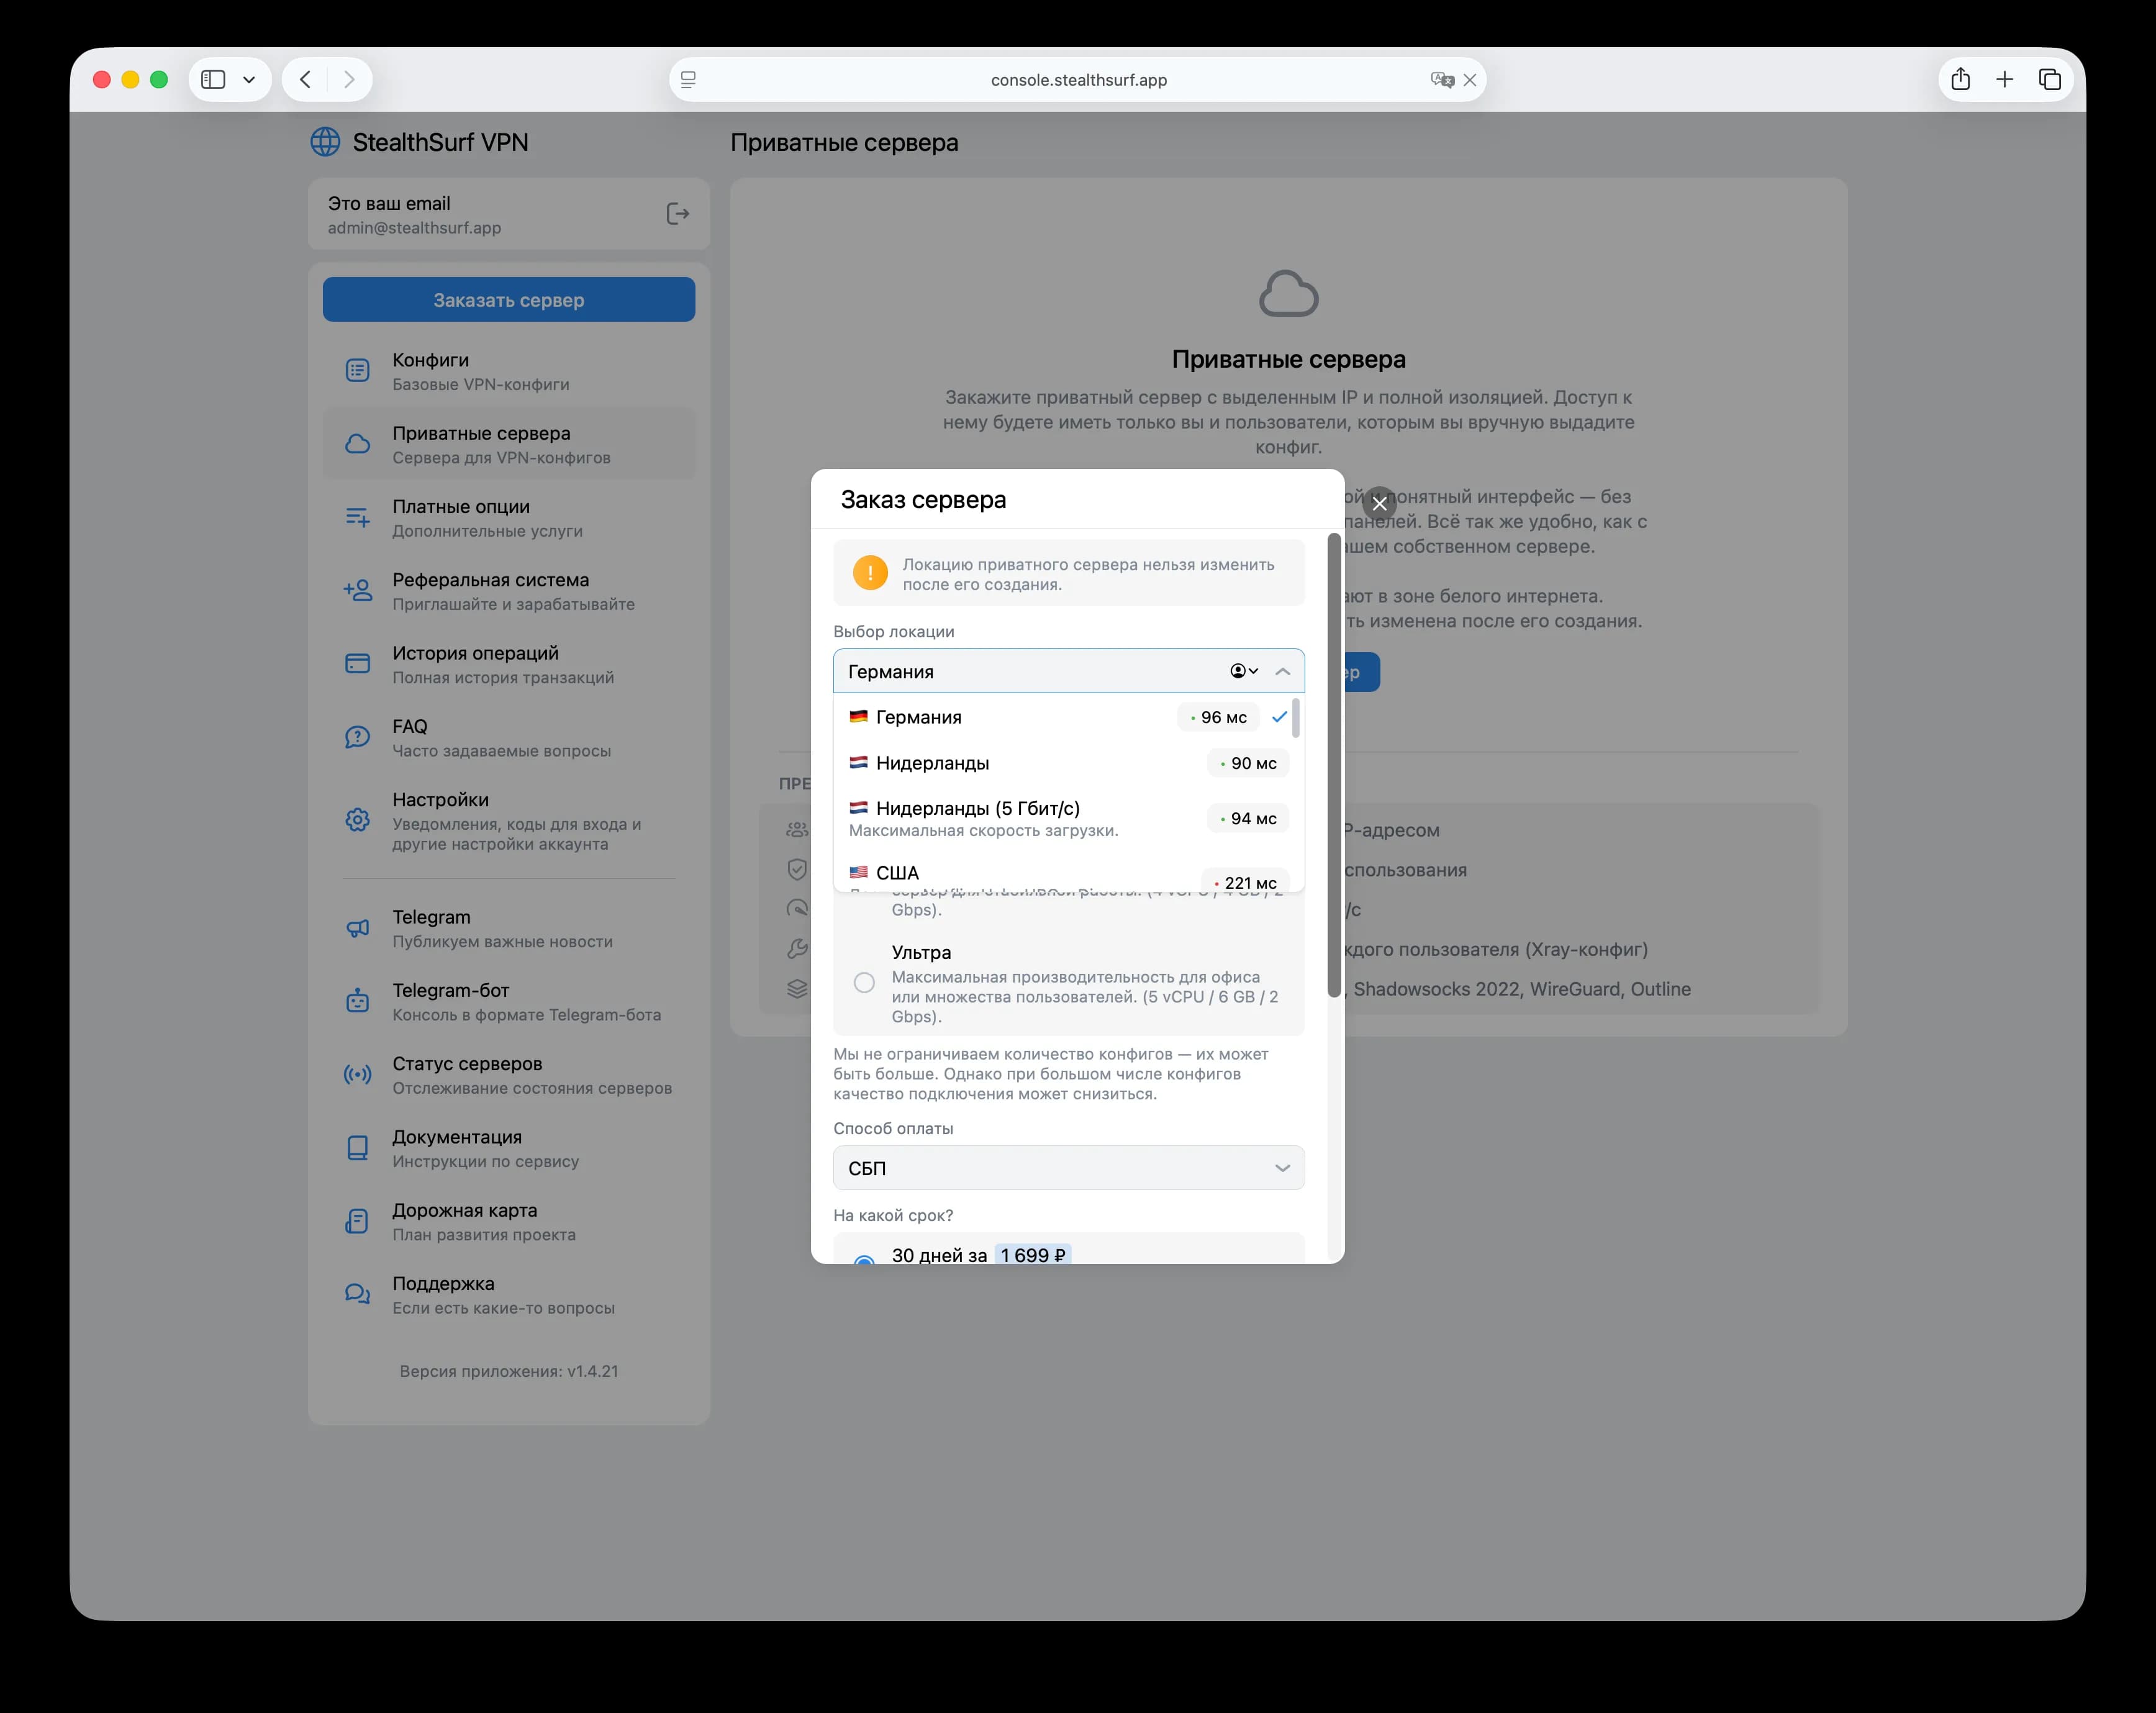
Task: Click the logout icon next to email
Action: click(677, 214)
